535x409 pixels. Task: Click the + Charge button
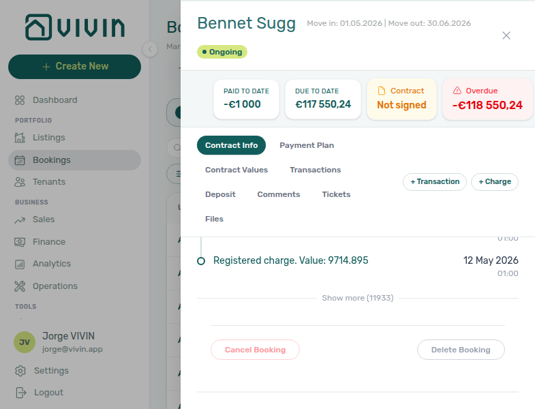[495, 182]
